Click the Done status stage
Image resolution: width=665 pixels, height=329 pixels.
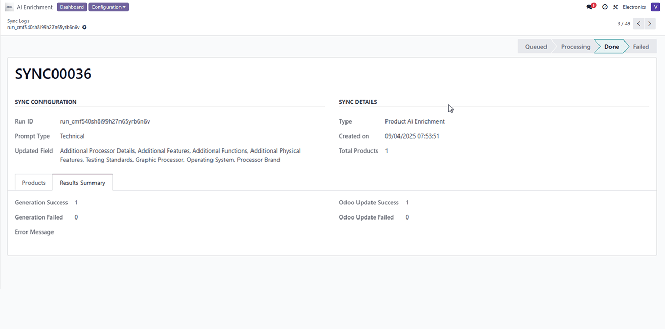[611, 47]
